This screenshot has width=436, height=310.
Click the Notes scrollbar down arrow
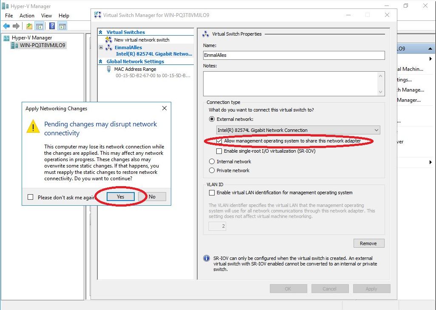click(381, 92)
